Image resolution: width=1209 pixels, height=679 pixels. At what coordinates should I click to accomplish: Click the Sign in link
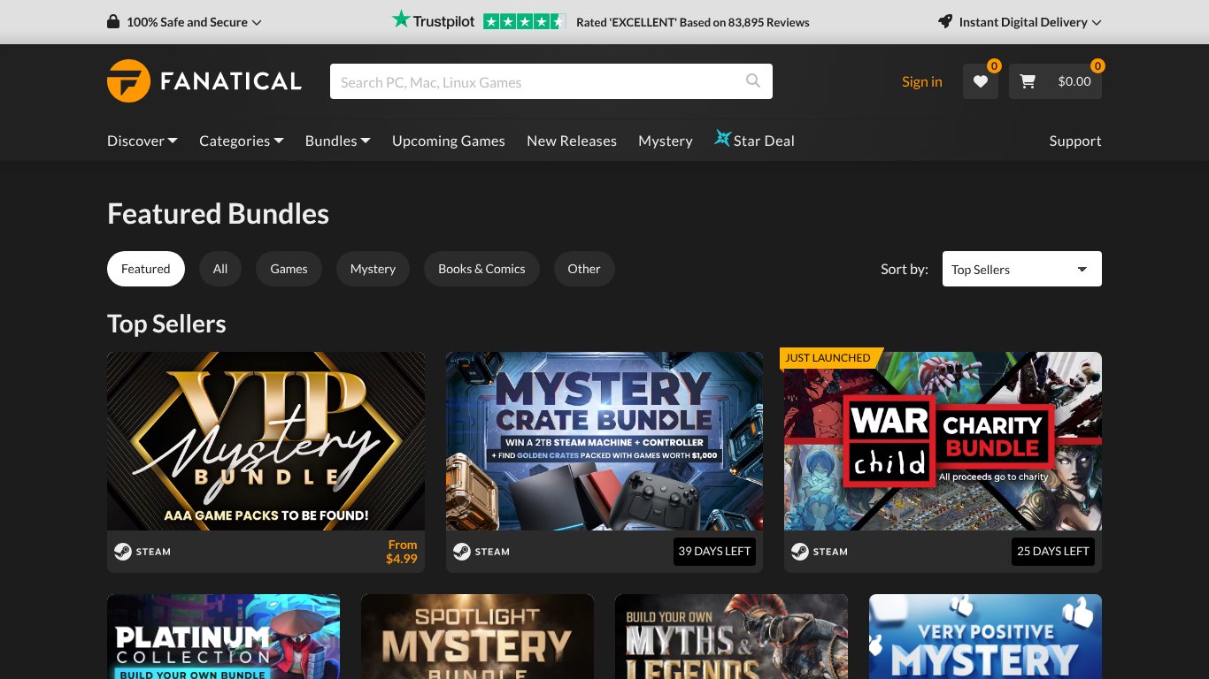pos(922,81)
